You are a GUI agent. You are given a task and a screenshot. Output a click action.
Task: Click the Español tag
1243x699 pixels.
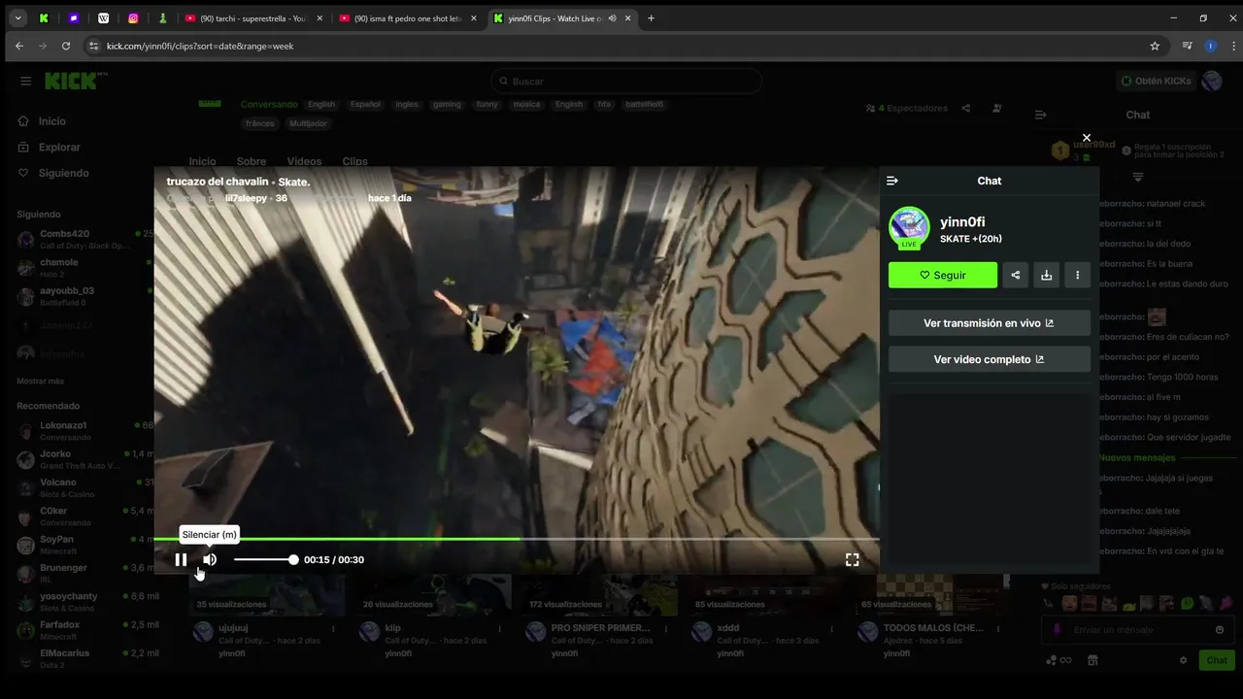(365, 105)
